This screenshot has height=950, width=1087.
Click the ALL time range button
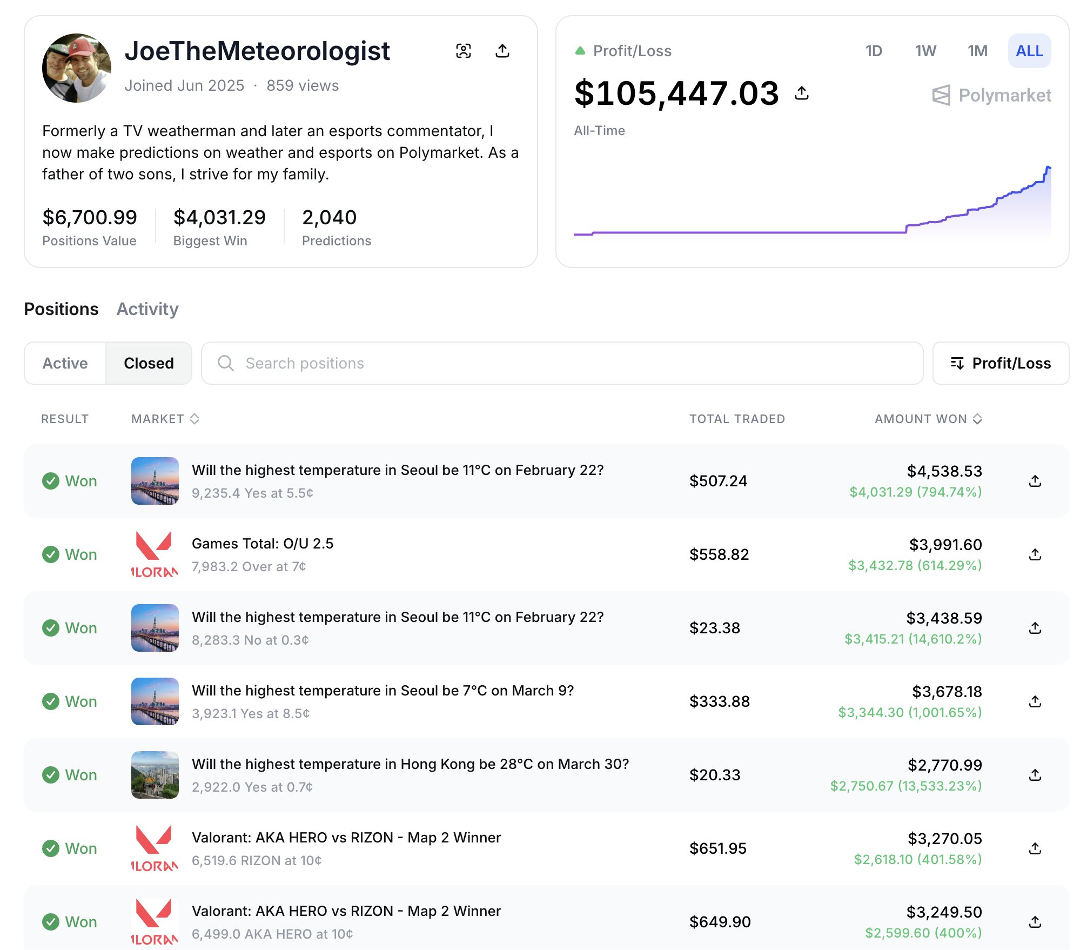pyautogui.click(x=1029, y=50)
